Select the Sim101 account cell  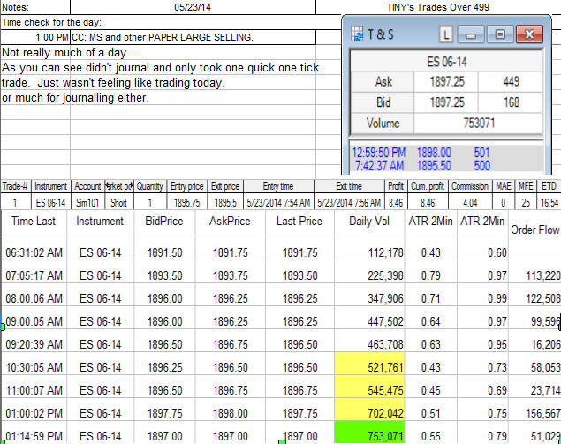(87, 203)
